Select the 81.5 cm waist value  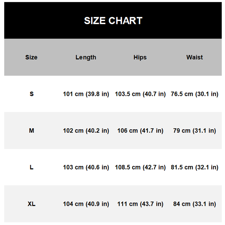pyautogui.click(x=194, y=167)
